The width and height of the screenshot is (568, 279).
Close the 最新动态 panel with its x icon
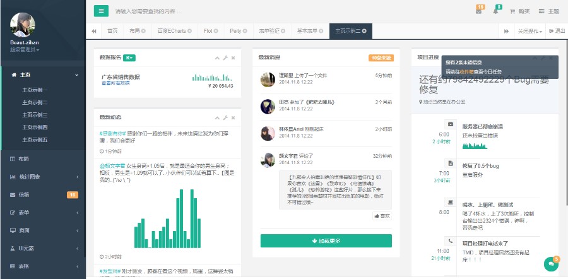point(234,118)
